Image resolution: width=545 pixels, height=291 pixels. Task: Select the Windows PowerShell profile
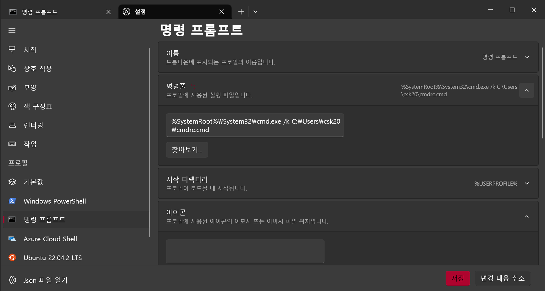tap(75, 201)
